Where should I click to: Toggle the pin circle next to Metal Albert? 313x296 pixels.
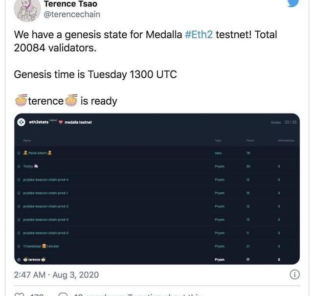[x=19, y=153]
